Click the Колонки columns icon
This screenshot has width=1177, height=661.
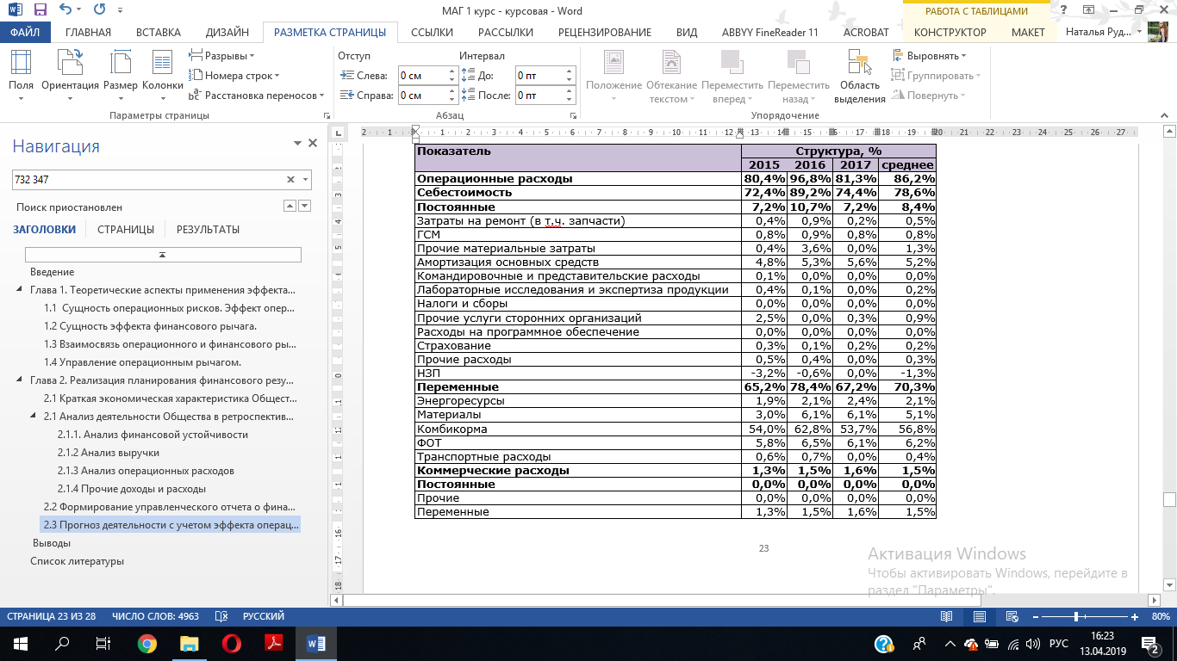(x=162, y=67)
